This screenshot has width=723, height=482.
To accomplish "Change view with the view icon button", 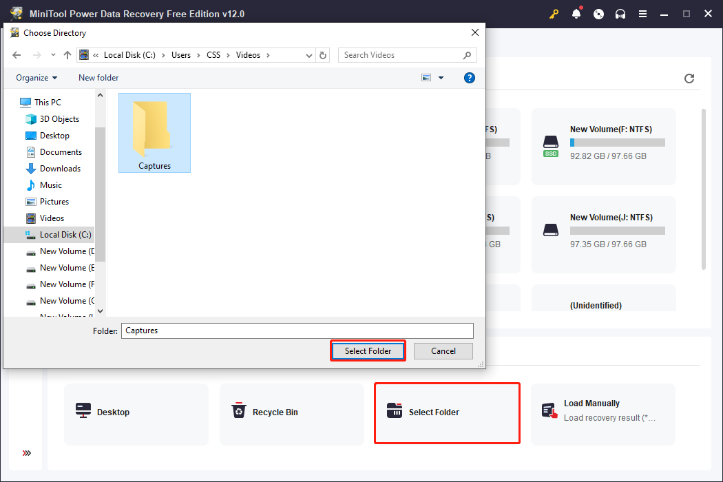I will 426,78.
